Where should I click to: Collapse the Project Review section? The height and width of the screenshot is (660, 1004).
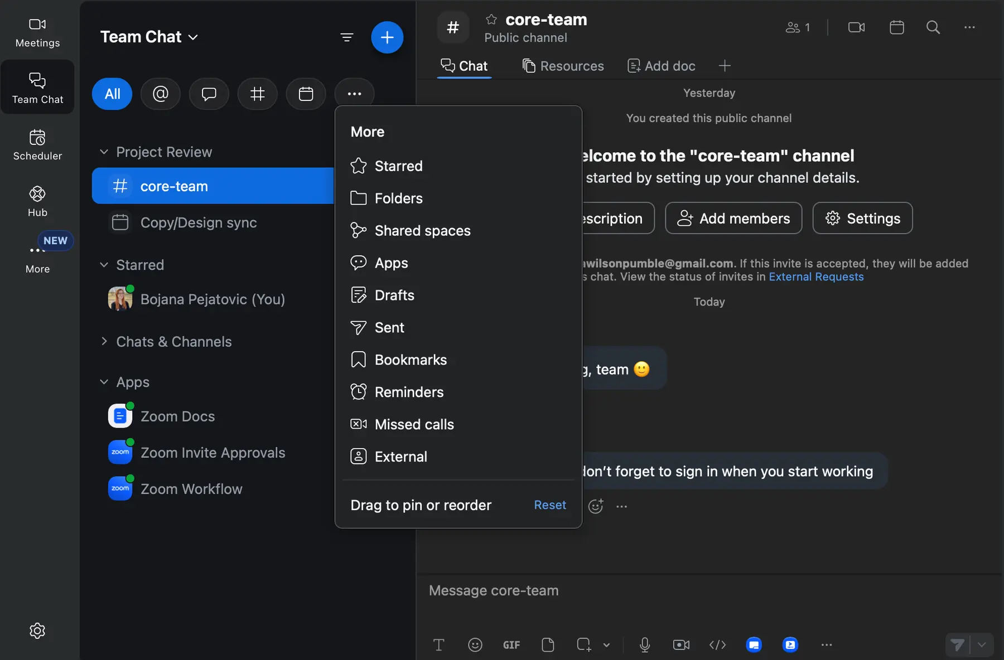coord(104,152)
